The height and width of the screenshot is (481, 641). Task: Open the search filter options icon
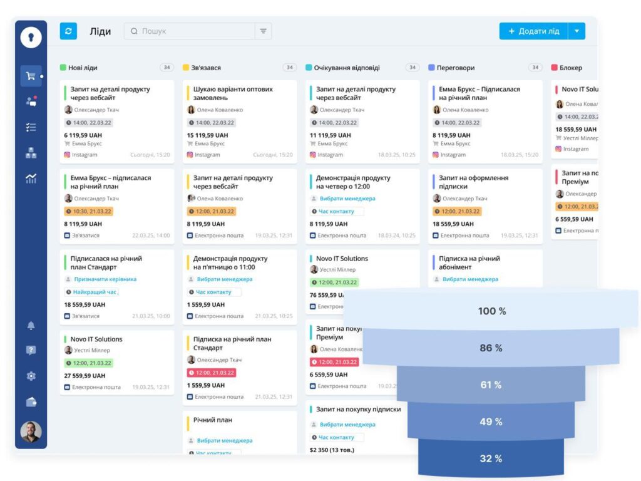(263, 31)
